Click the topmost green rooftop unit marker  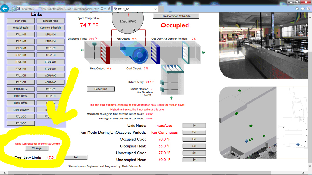pyautogui.click(x=240, y=91)
